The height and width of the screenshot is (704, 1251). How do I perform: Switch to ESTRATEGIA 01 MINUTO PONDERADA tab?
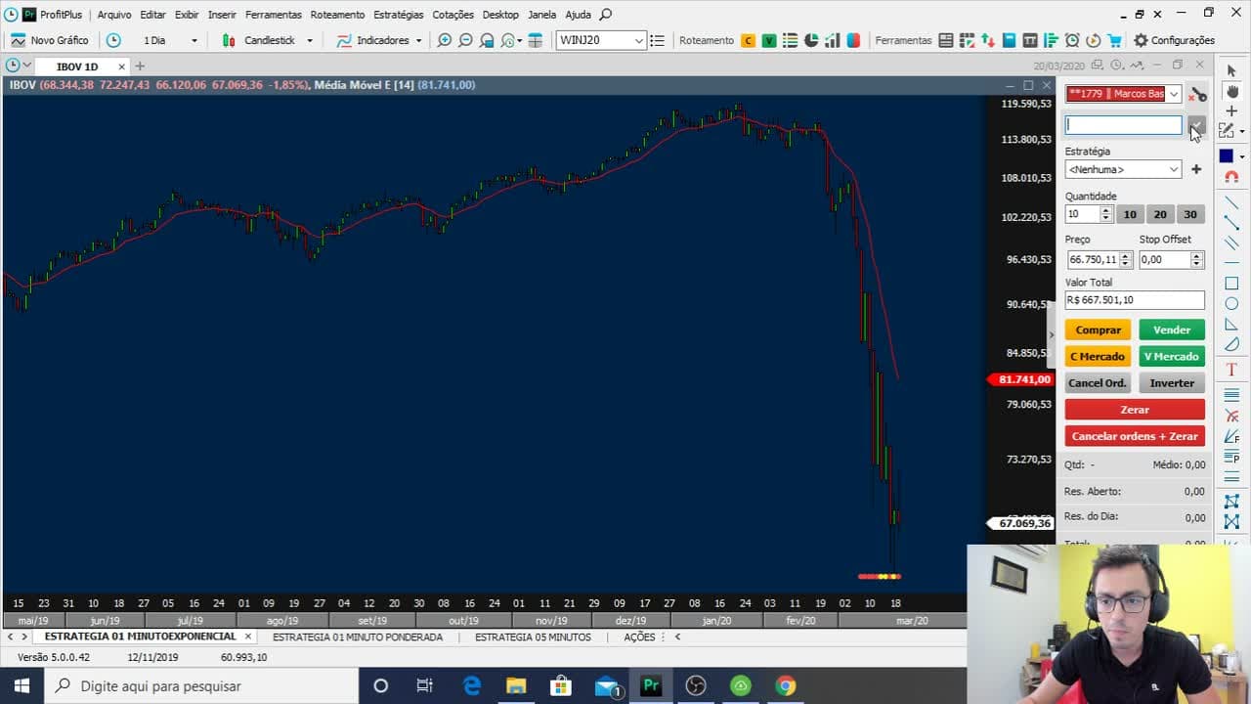358,637
